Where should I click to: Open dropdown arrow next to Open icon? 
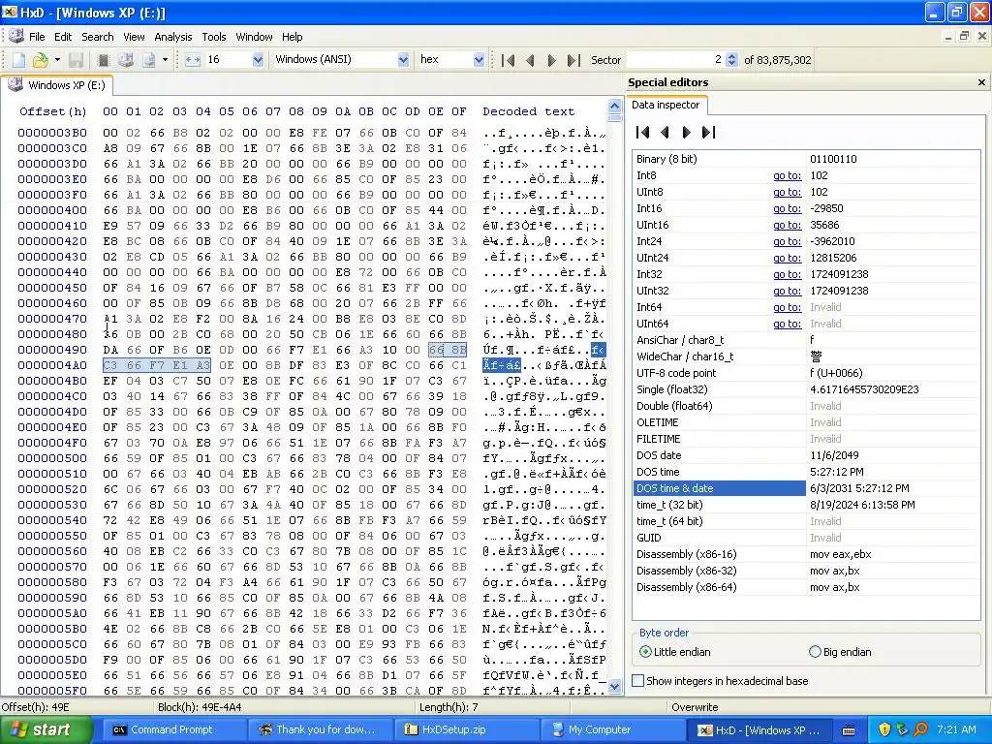57,60
